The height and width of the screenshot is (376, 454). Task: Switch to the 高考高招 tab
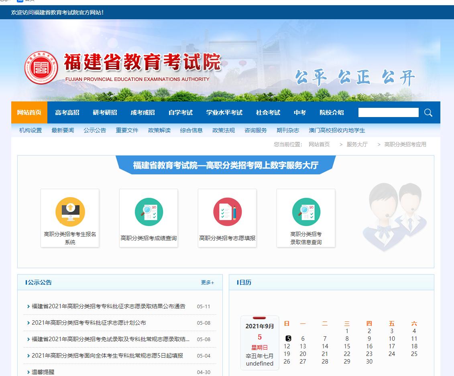67,113
